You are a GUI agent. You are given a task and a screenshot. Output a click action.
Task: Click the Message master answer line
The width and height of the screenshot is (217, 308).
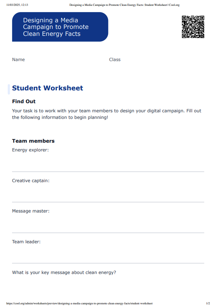[108, 233]
